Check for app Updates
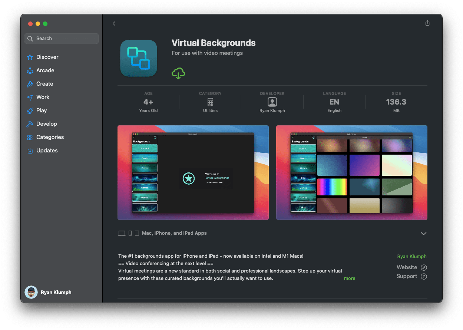This screenshot has height=330, width=463. point(46,150)
